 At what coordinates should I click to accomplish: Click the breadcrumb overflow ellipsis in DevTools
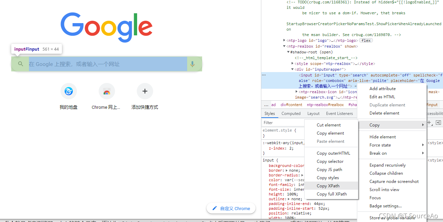pyautogui.click(x=266, y=105)
